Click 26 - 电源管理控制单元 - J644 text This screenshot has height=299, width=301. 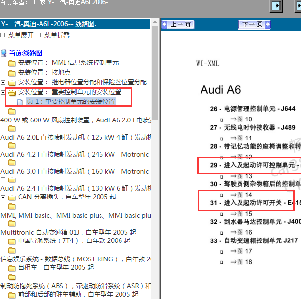tap(253, 109)
